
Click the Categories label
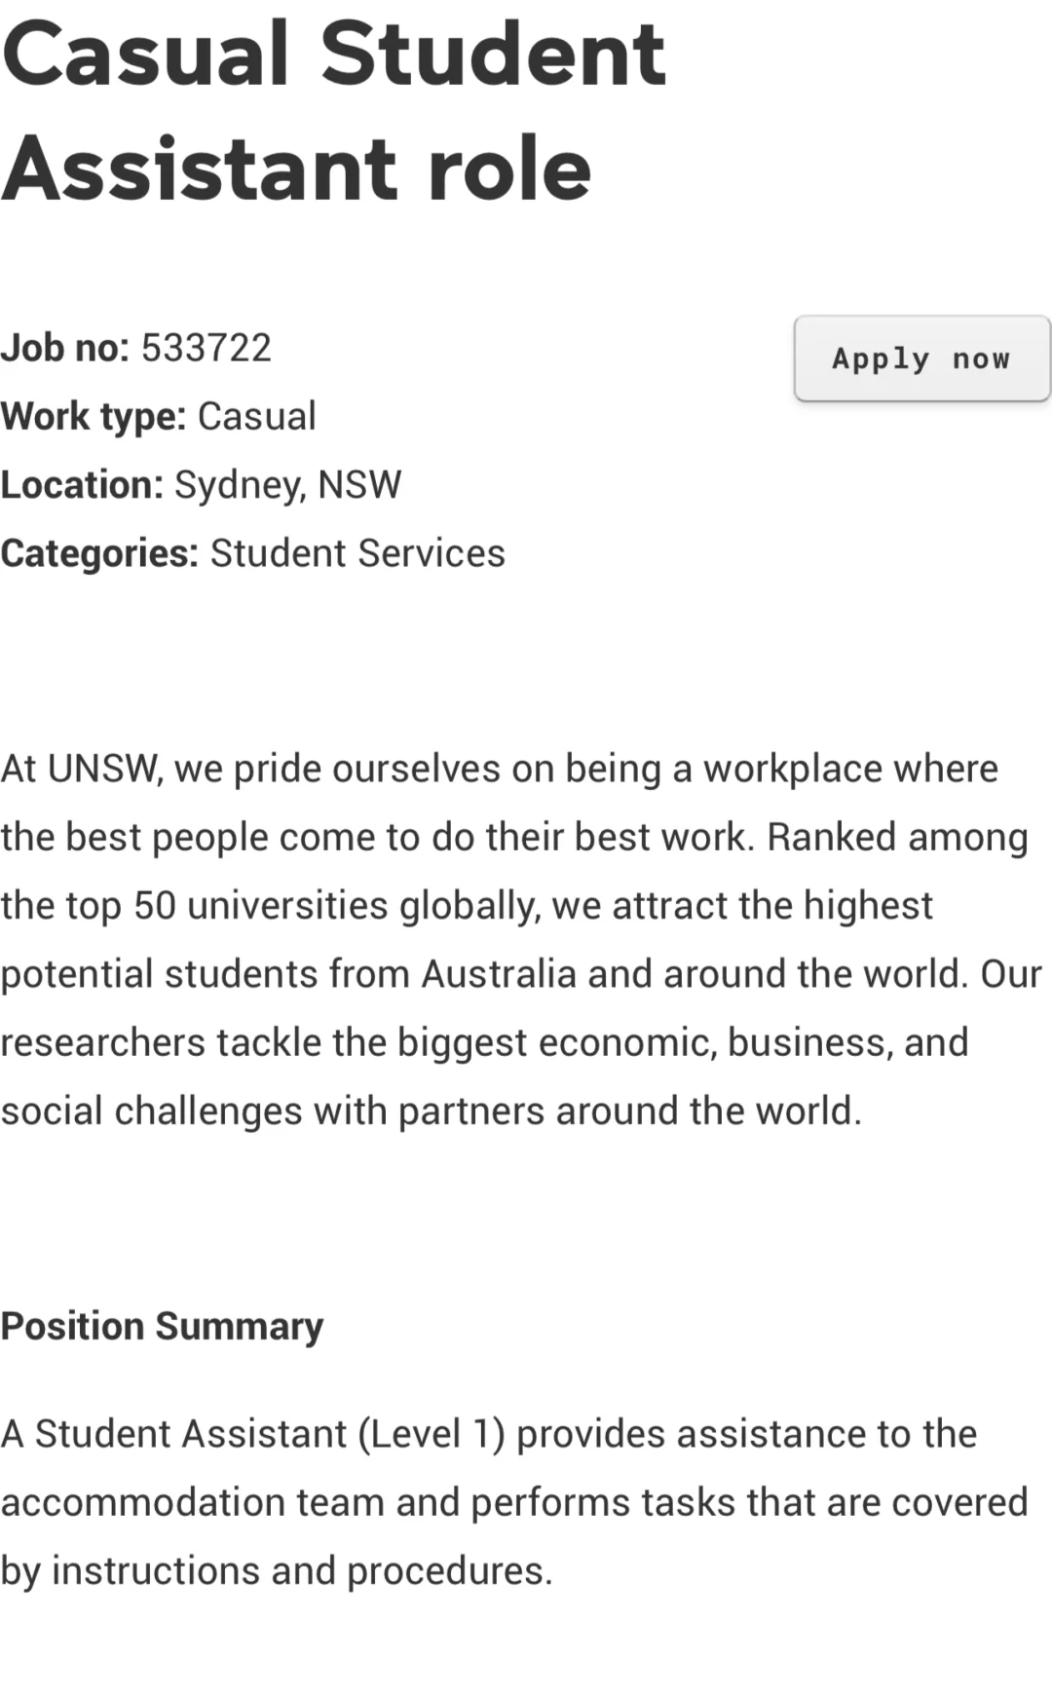[x=99, y=553]
